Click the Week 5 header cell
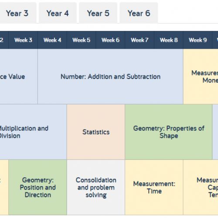 tap(81, 40)
